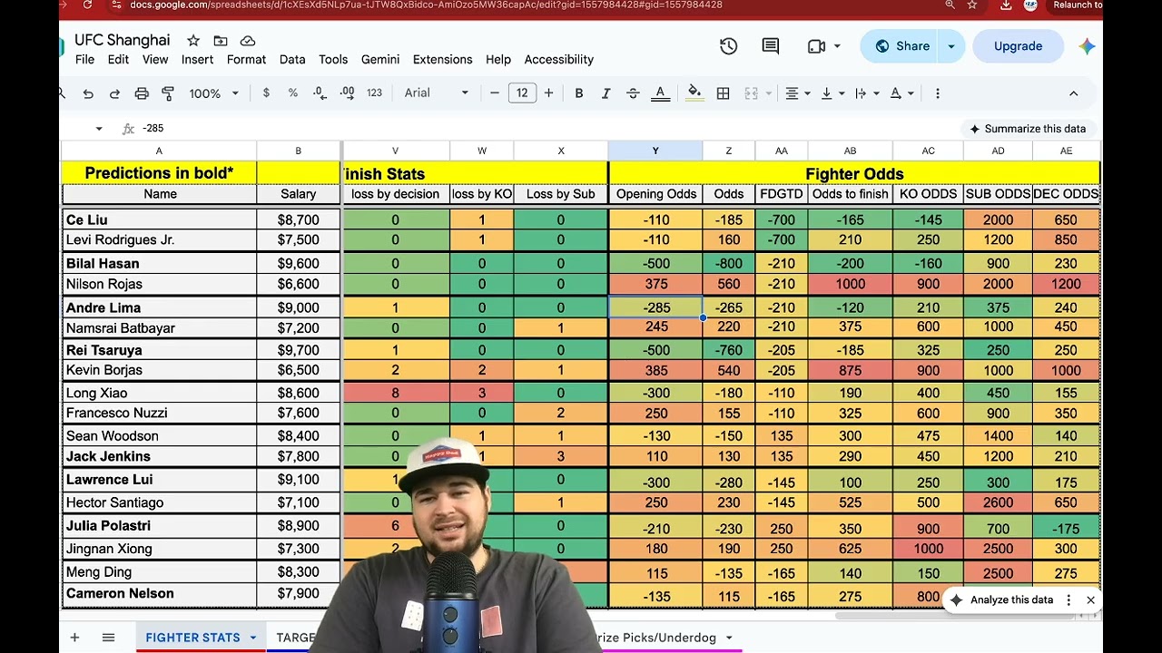Print the spreadsheet
This screenshot has width=1162, height=653.
pos(142,93)
